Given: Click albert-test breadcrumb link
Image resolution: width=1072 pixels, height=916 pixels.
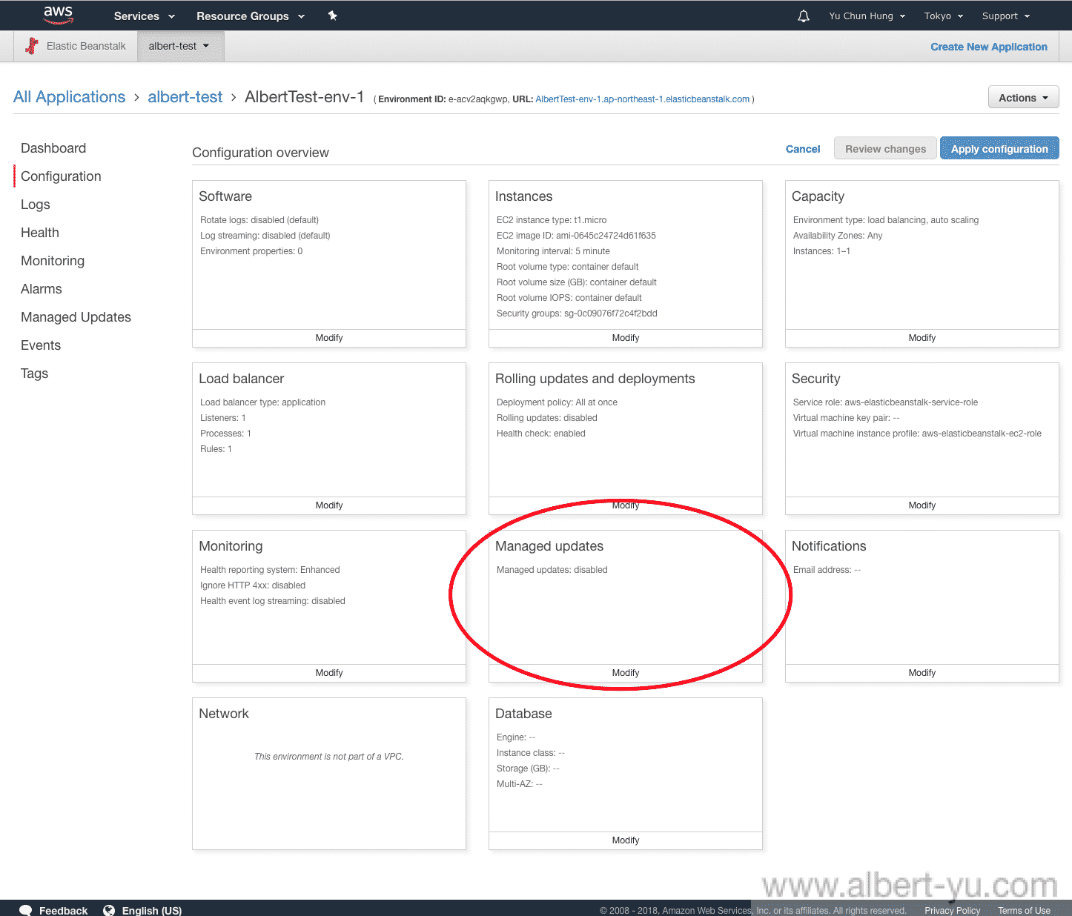Looking at the screenshot, I should (x=185, y=97).
